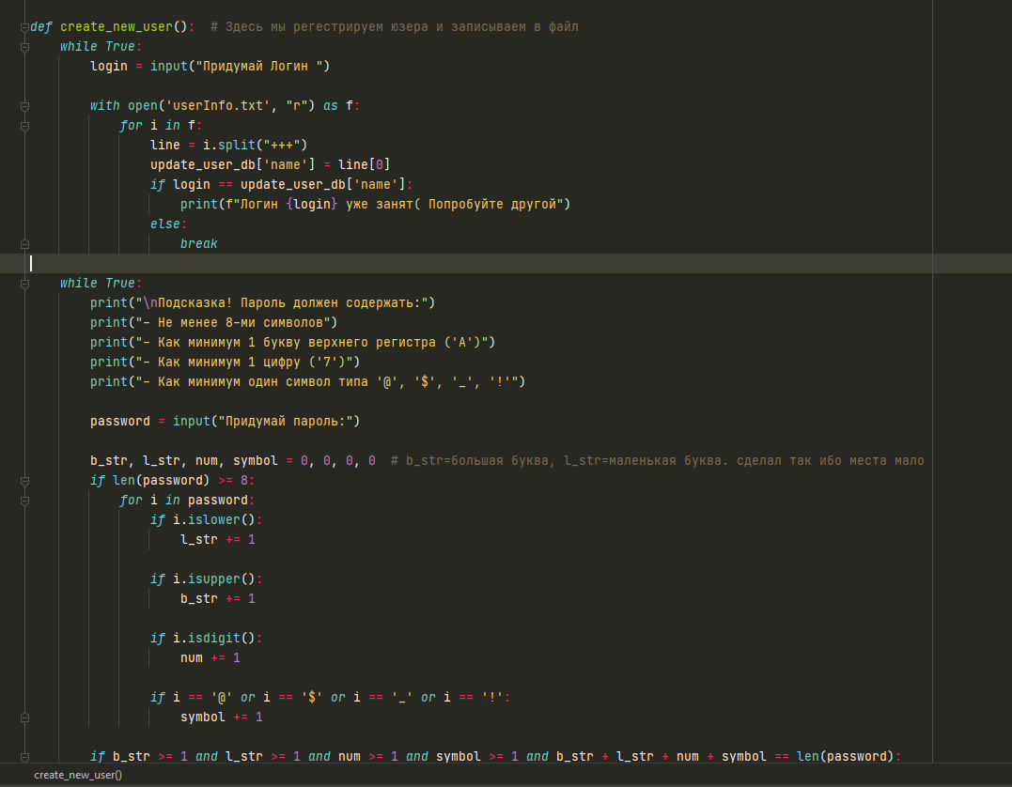The width and height of the screenshot is (1012, 787).
Task: Click the password variable in the input assignment
Action: (x=120, y=422)
